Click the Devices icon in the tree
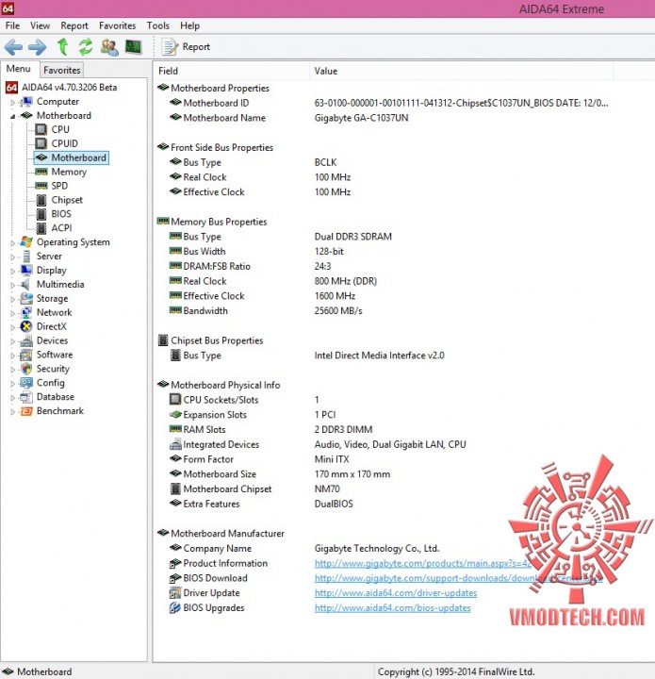 (26, 340)
